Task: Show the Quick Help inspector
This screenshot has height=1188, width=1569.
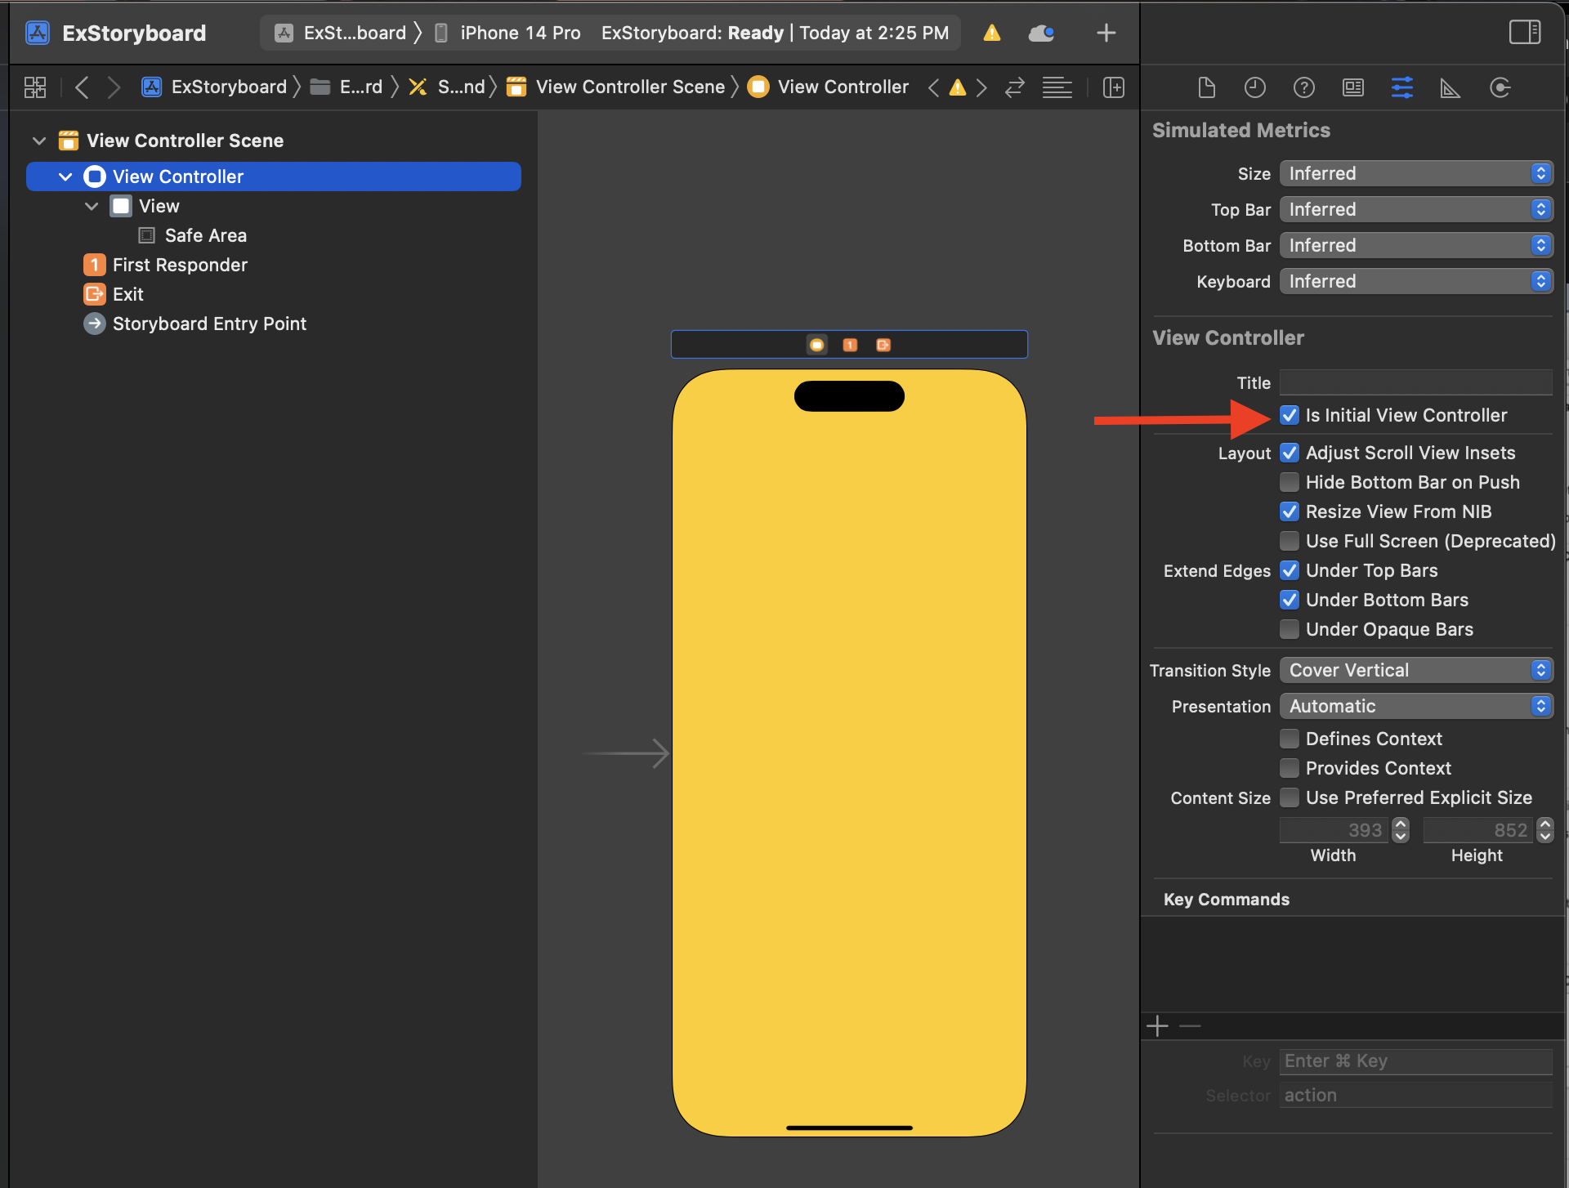Action: tap(1303, 87)
